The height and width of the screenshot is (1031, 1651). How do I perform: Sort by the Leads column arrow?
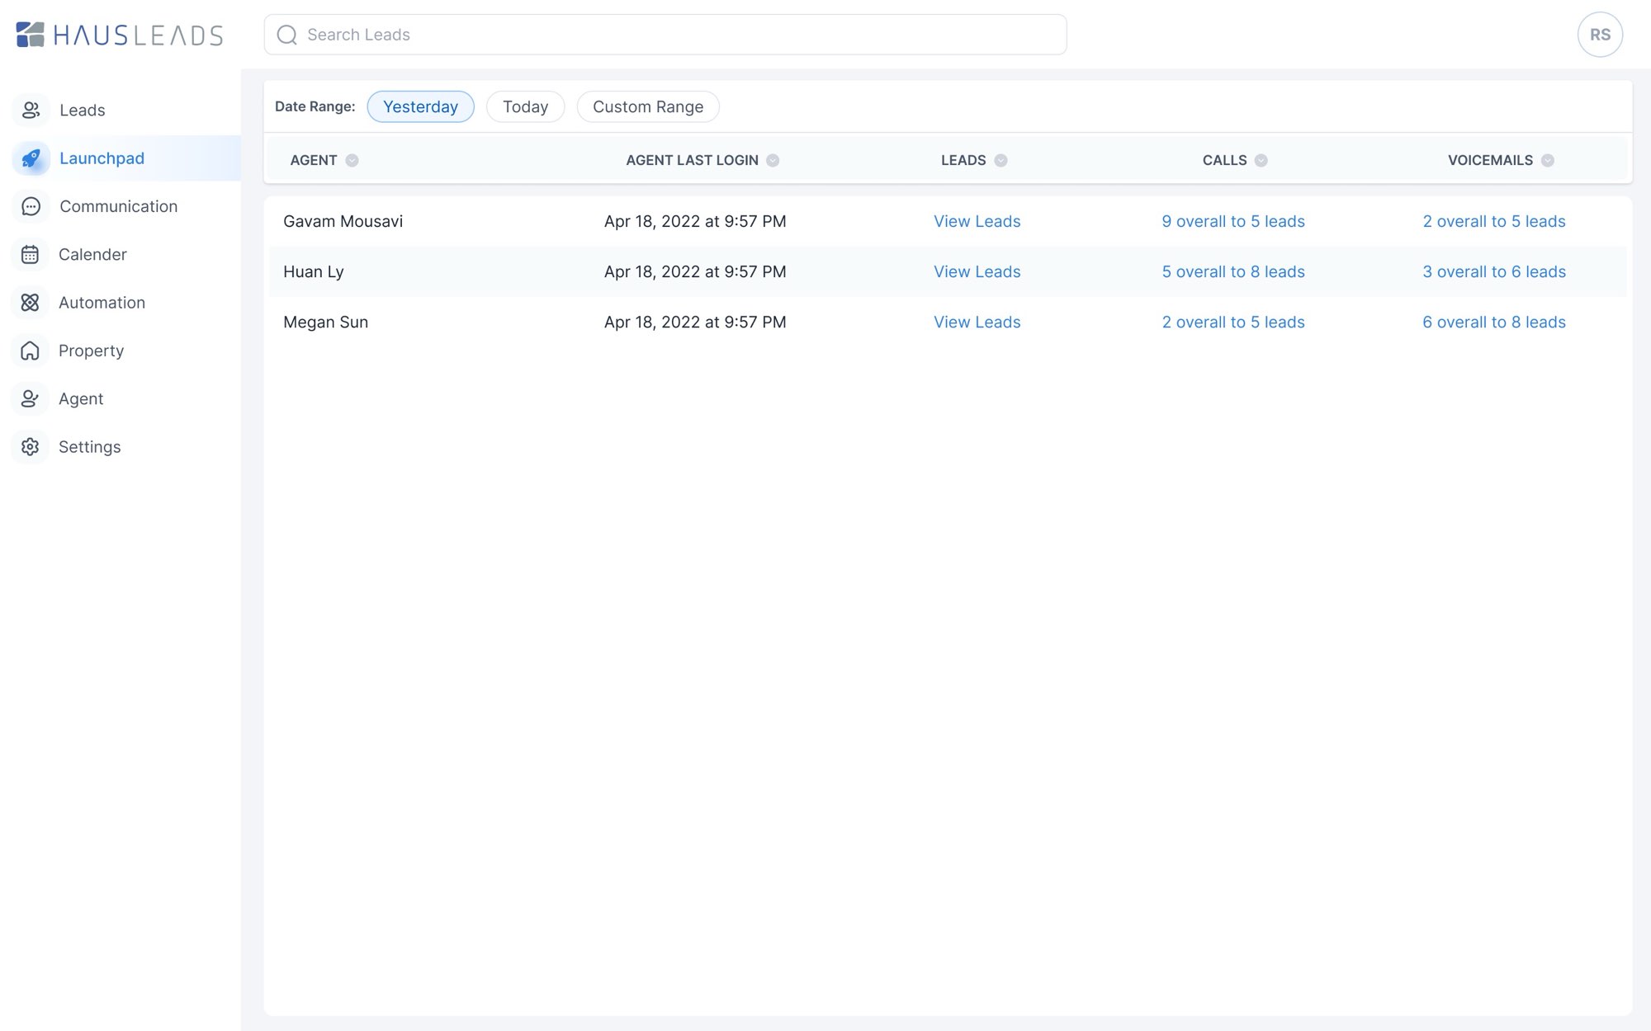[x=1001, y=160]
